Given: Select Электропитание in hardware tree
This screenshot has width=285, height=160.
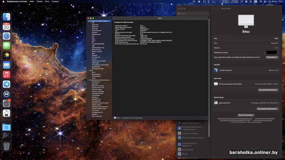Looking at the screenshot, I should [97, 69].
